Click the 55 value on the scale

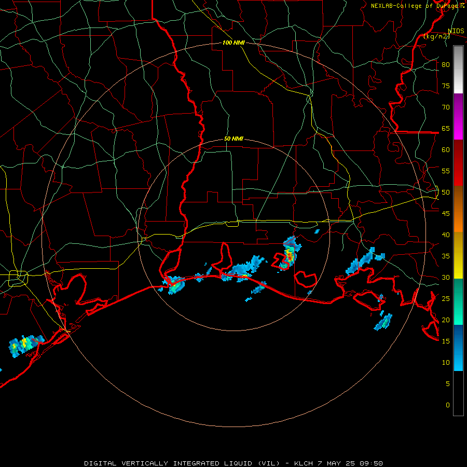pos(446,171)
